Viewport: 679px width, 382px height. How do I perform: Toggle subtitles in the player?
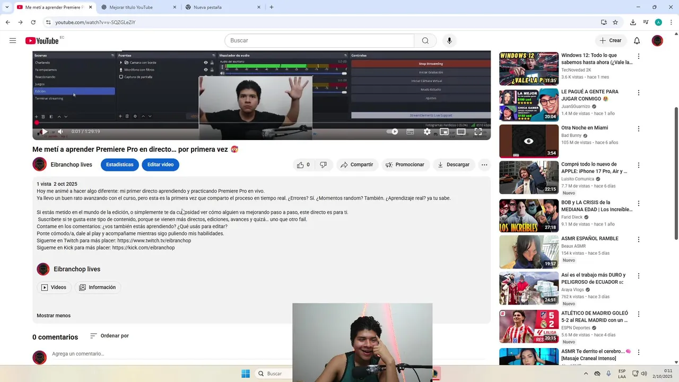tap(410, 132)
